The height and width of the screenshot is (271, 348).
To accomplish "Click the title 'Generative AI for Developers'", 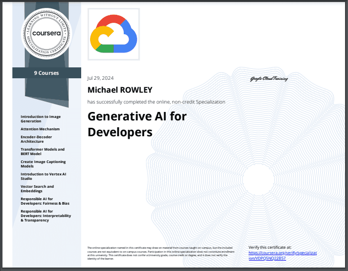I will (x=137, y=124).
